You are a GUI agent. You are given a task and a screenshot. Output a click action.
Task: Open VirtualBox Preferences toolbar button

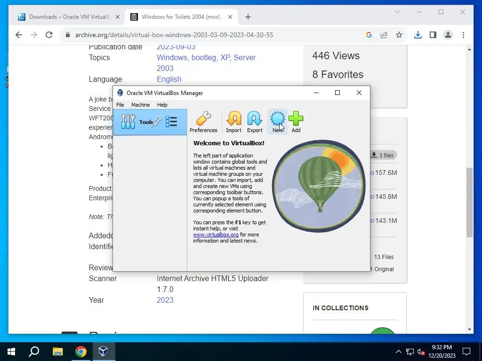[x=203, y=122]
